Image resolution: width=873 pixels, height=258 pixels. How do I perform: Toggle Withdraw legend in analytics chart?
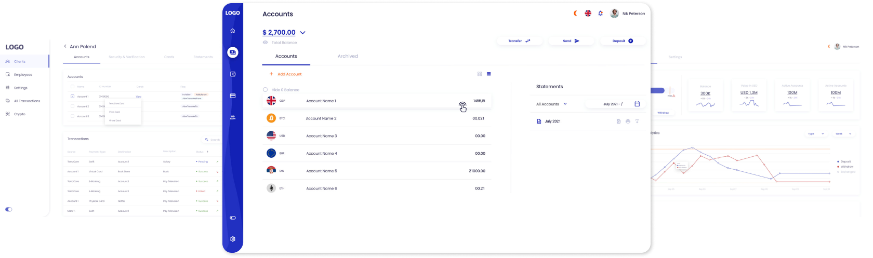(x=845, y=167)
